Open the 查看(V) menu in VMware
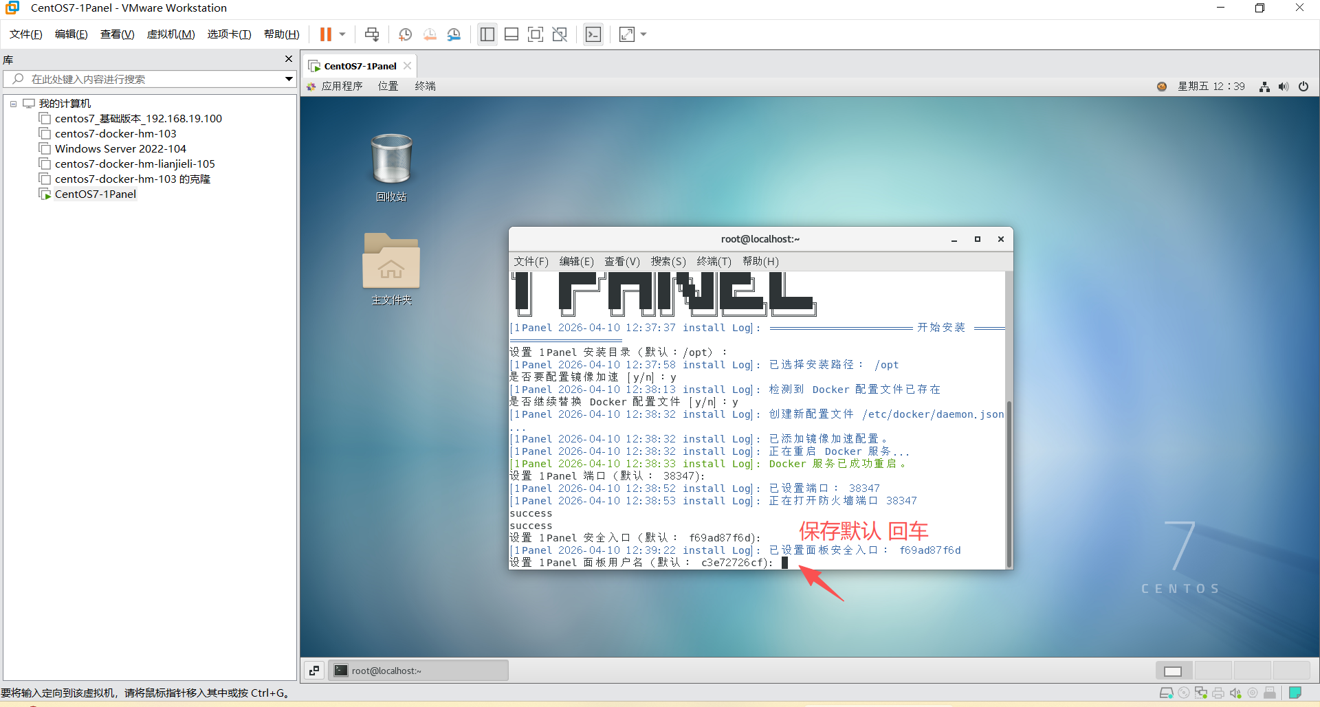Viewport: 1320px width, 707px height. pos(118,34)
